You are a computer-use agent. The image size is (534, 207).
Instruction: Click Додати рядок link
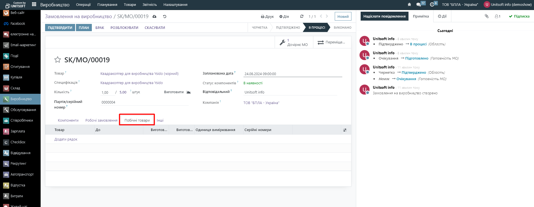(66, 139)
